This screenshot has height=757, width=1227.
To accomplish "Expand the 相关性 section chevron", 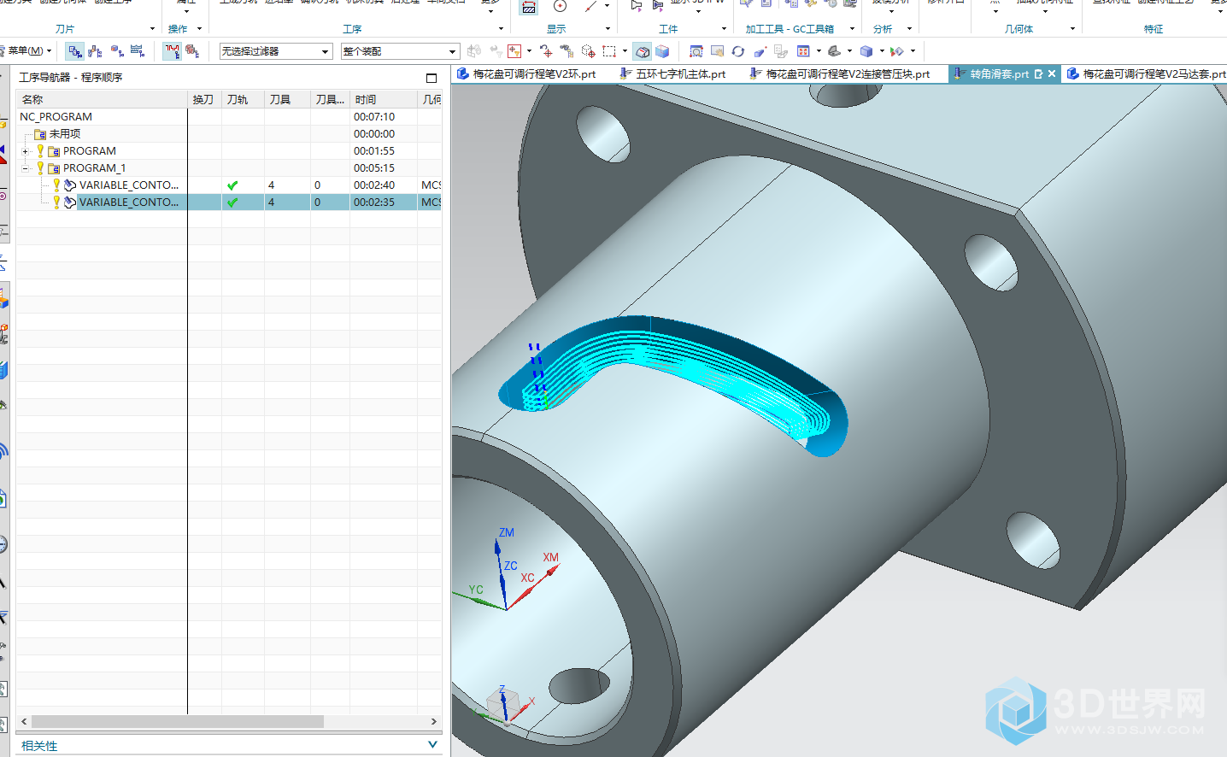I will (432, 745).
